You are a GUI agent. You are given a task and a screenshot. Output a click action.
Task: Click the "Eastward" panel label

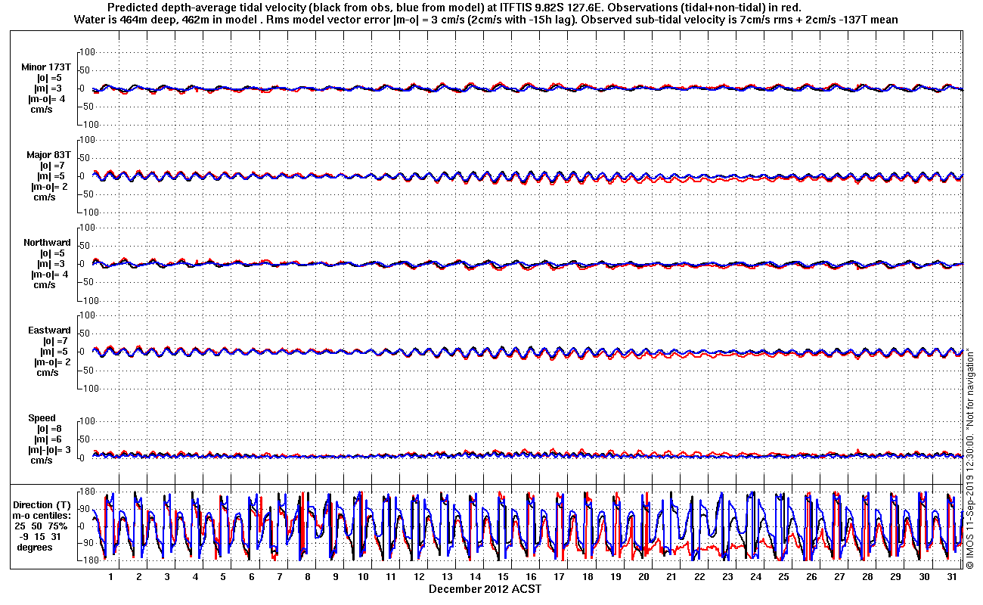click(x=49, y=330)
